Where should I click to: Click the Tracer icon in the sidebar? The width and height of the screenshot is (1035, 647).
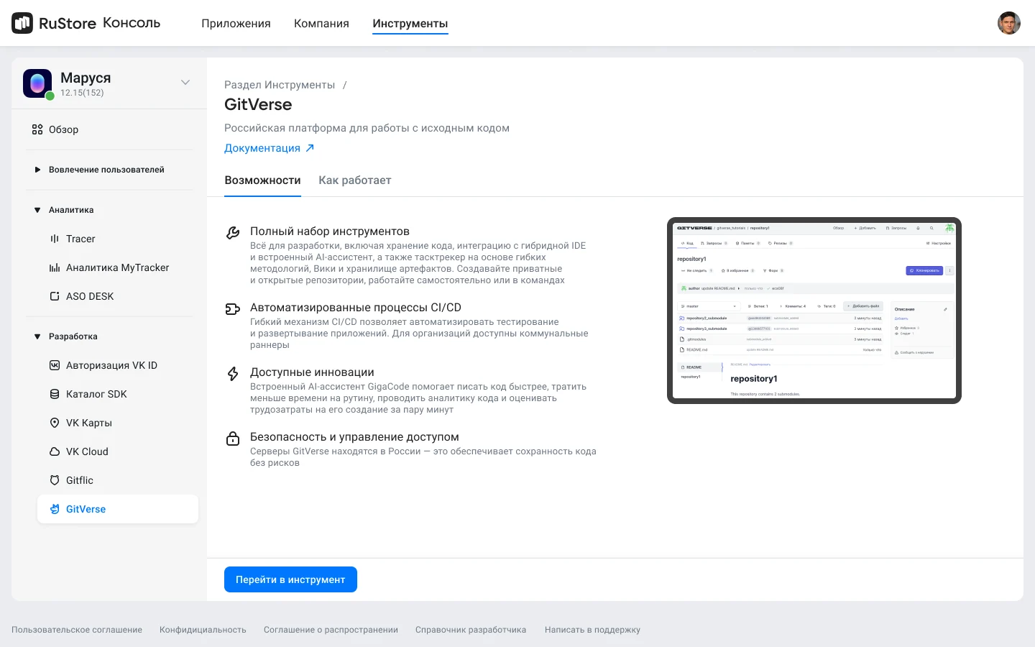55,239
